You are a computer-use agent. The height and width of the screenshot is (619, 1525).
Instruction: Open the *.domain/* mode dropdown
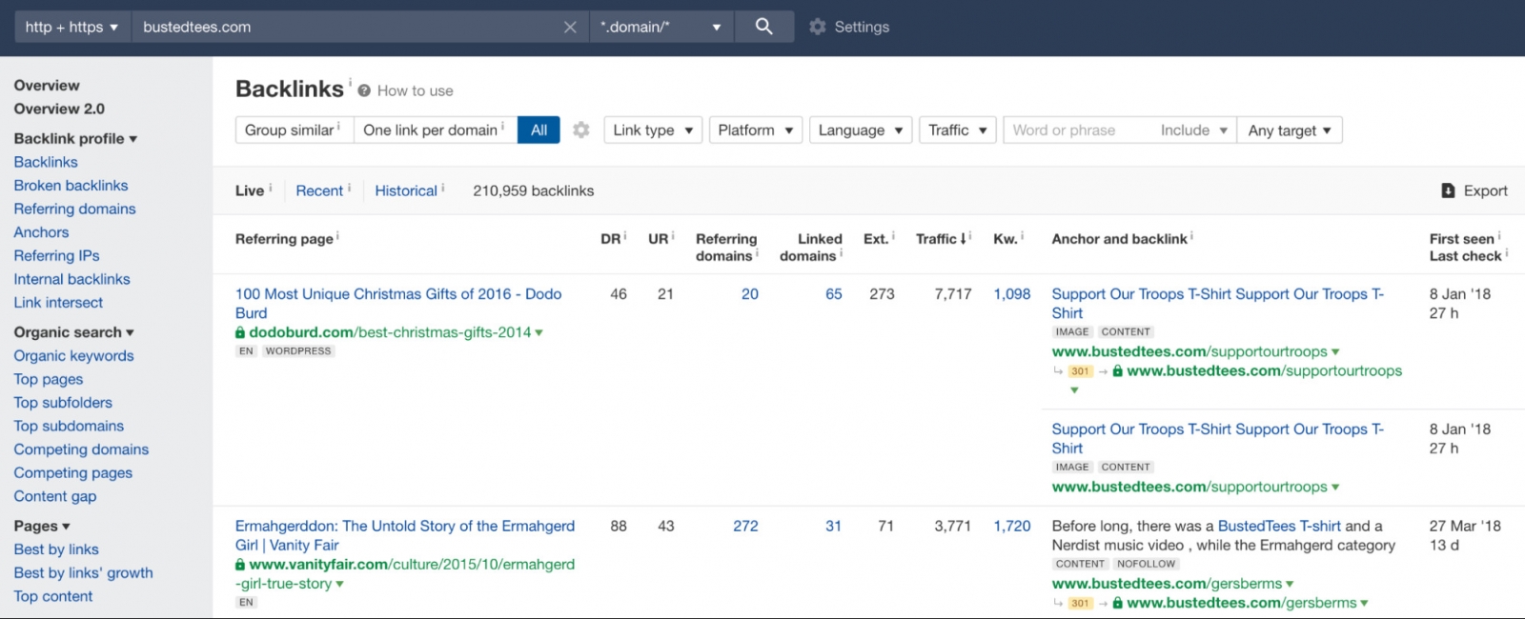(x=661, y=27)
